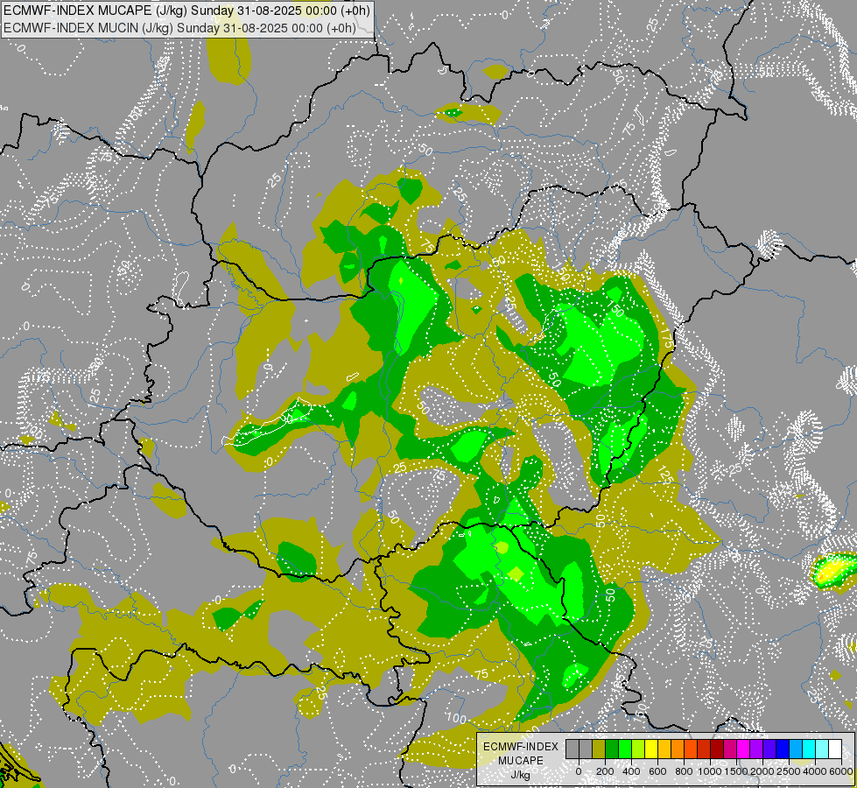Click the legend scale value 400

[x=631, y=771]
